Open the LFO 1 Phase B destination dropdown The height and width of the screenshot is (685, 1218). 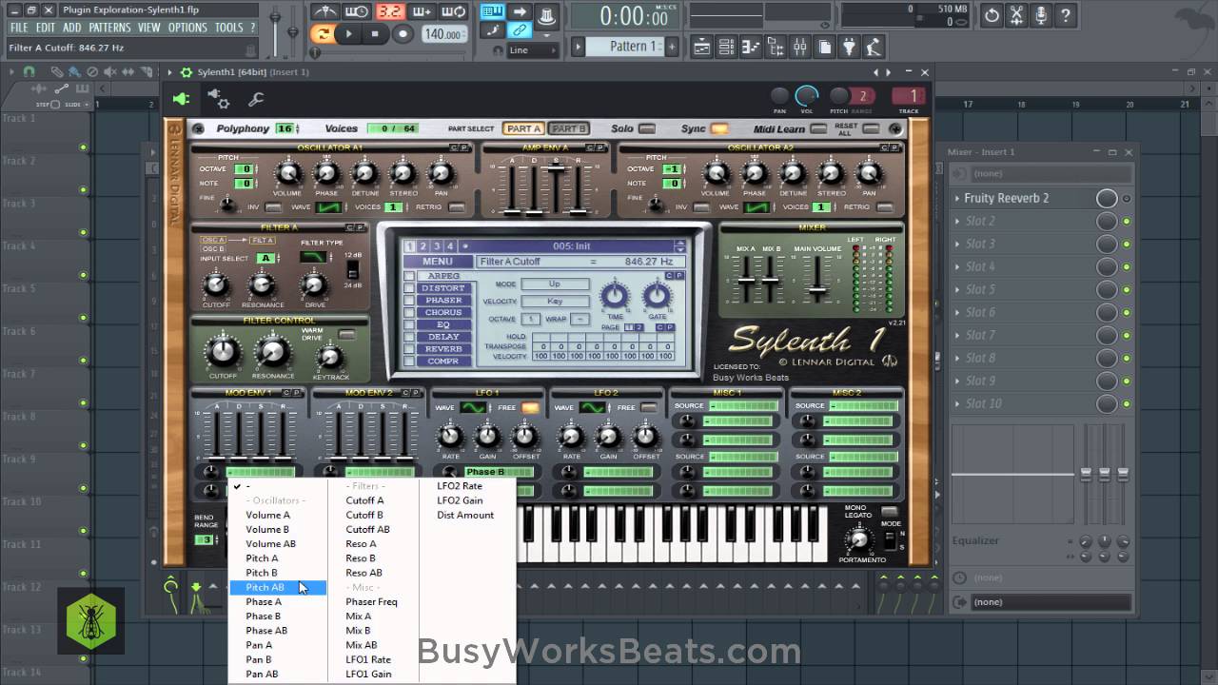tap(498, 472)
